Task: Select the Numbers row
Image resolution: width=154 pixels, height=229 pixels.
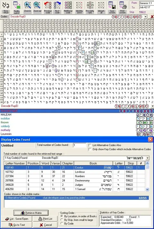Action: click(x=74, y=176)
